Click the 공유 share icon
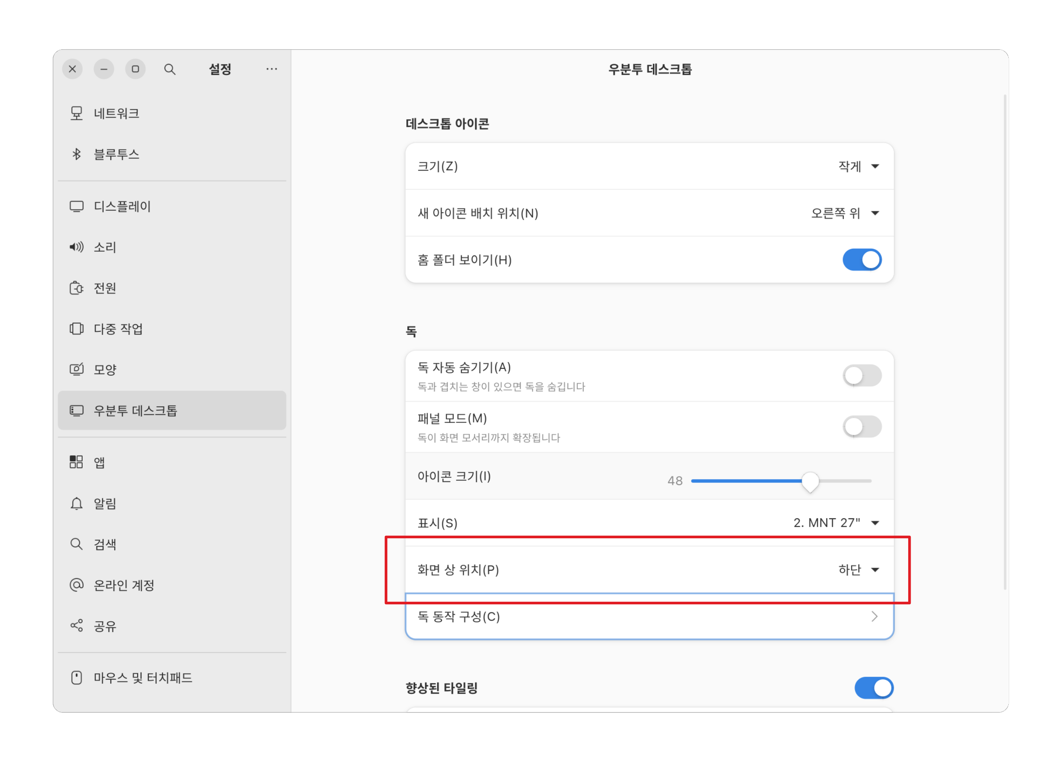Image resolution: width=1062 pixels, height=770 pixels. click(x=76, y=626)
